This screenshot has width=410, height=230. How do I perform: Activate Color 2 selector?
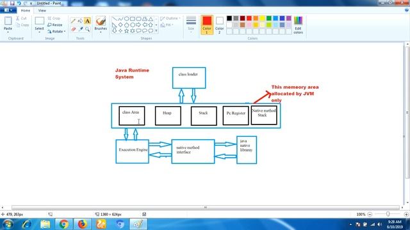(219, 25)
